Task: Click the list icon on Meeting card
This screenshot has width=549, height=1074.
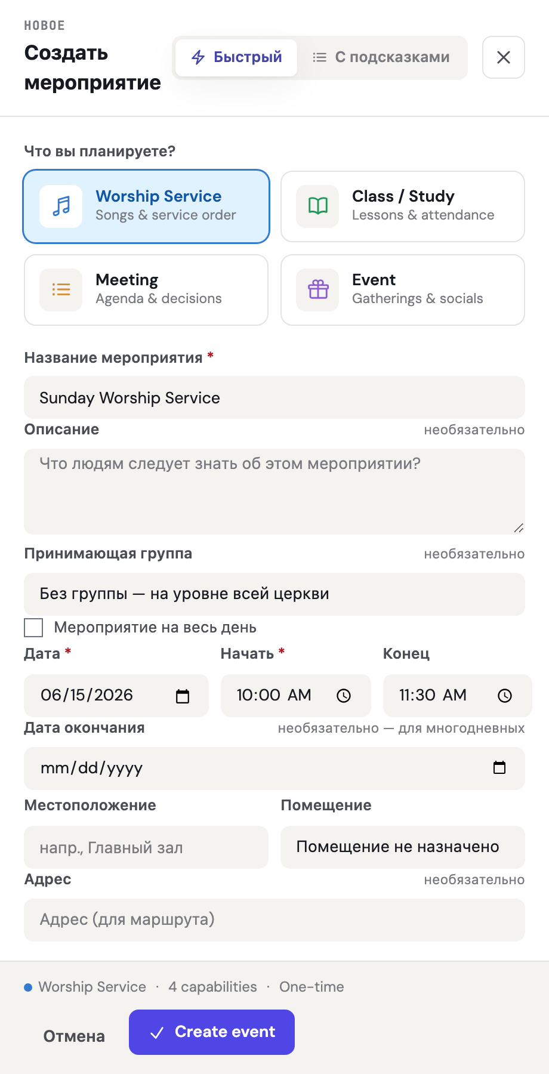Action: coord(61,290)
